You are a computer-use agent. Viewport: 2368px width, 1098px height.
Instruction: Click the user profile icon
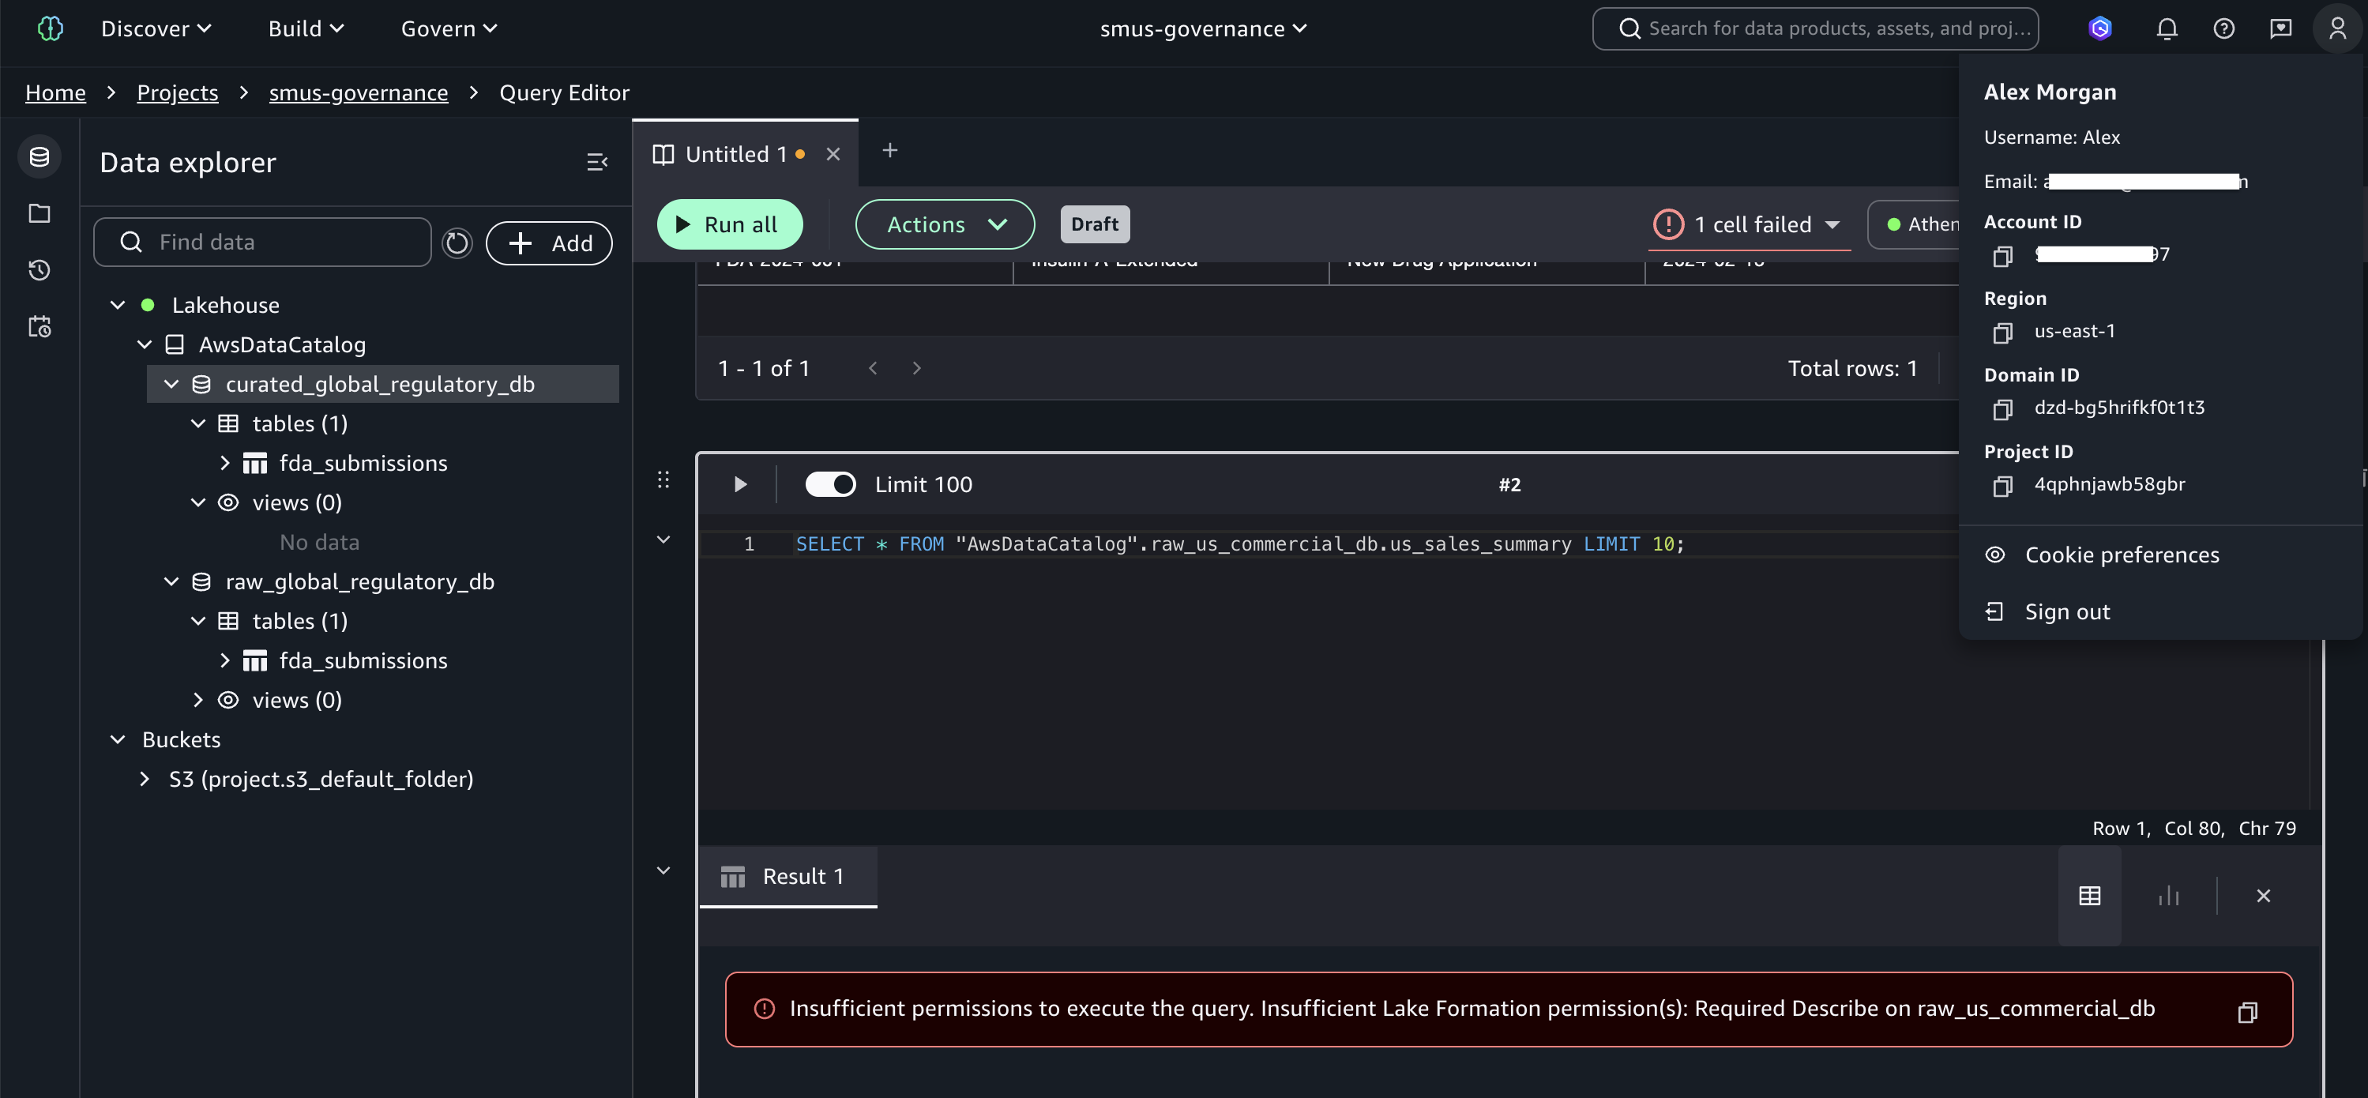[2338, 28]
